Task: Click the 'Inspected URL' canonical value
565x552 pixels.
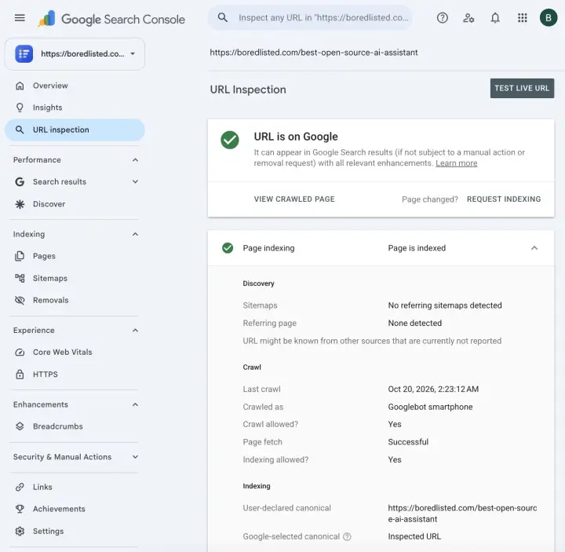Action: [414, 536]
